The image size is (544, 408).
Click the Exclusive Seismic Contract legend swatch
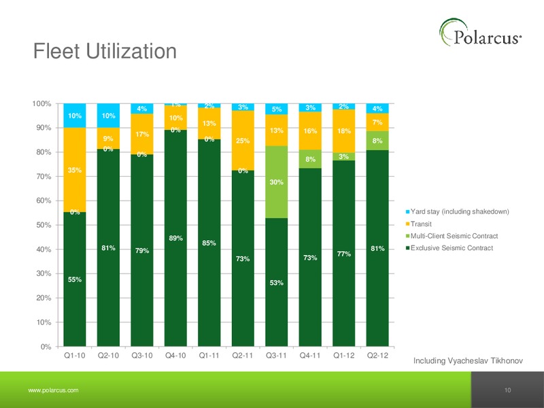[407, 248]
